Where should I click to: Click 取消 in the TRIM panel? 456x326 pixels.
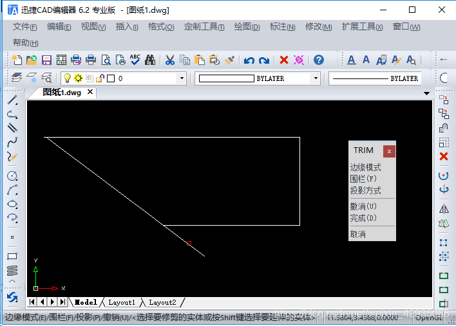click(x=357, y=234)
